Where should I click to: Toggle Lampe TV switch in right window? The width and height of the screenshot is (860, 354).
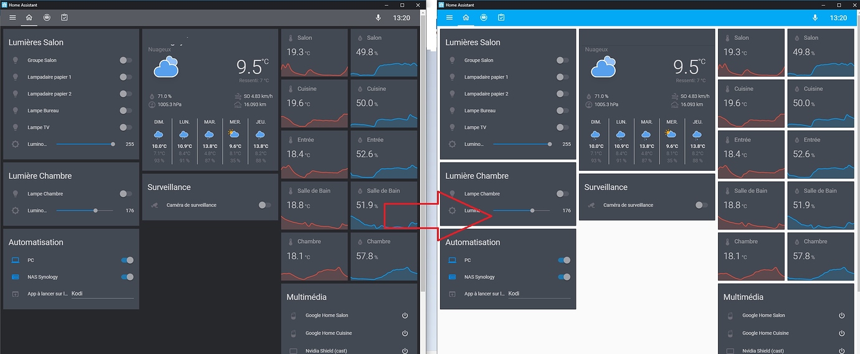[x=563, y=127]
